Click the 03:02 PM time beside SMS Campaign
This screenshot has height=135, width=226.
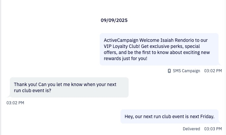pos(213,71)
